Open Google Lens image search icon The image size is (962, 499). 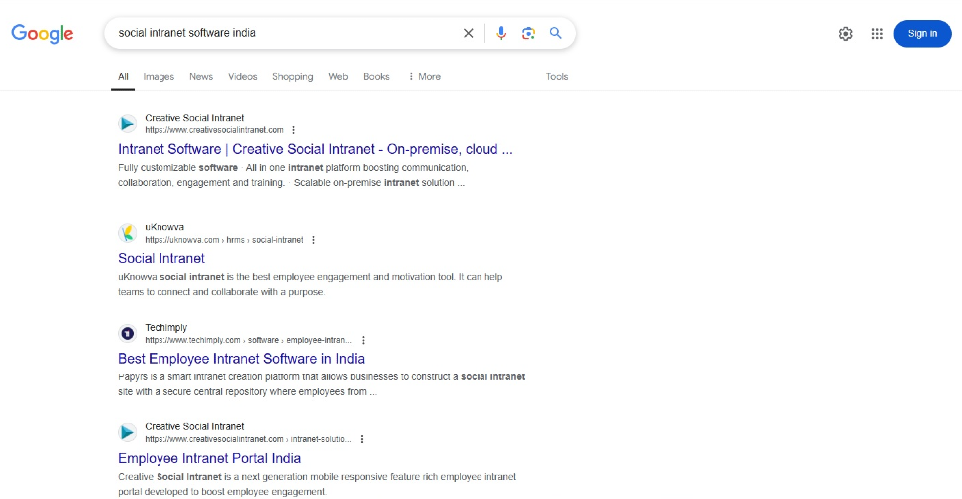click(528, 33)
